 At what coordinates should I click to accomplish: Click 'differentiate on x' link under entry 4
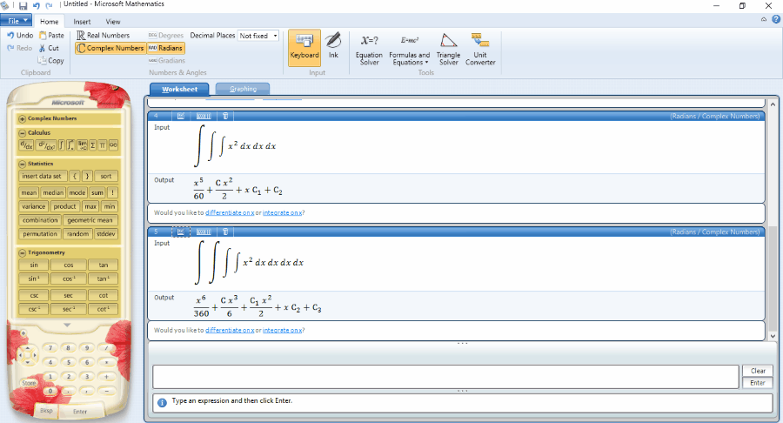(230, 212)
